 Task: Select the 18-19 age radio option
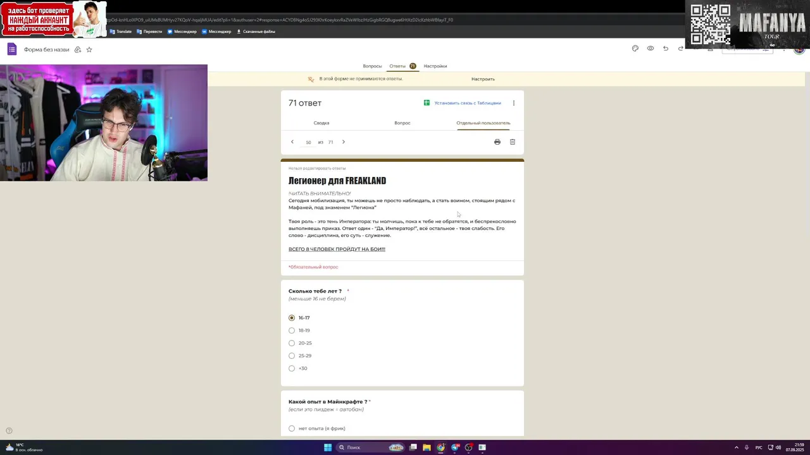(x=292, y=331)
